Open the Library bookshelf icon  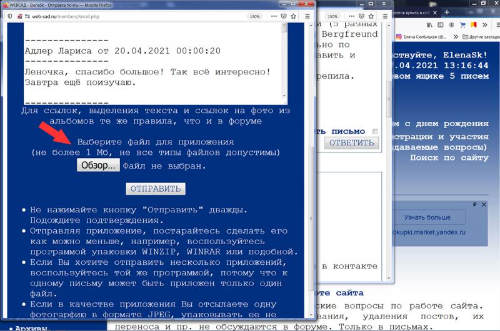coord(430,24)
